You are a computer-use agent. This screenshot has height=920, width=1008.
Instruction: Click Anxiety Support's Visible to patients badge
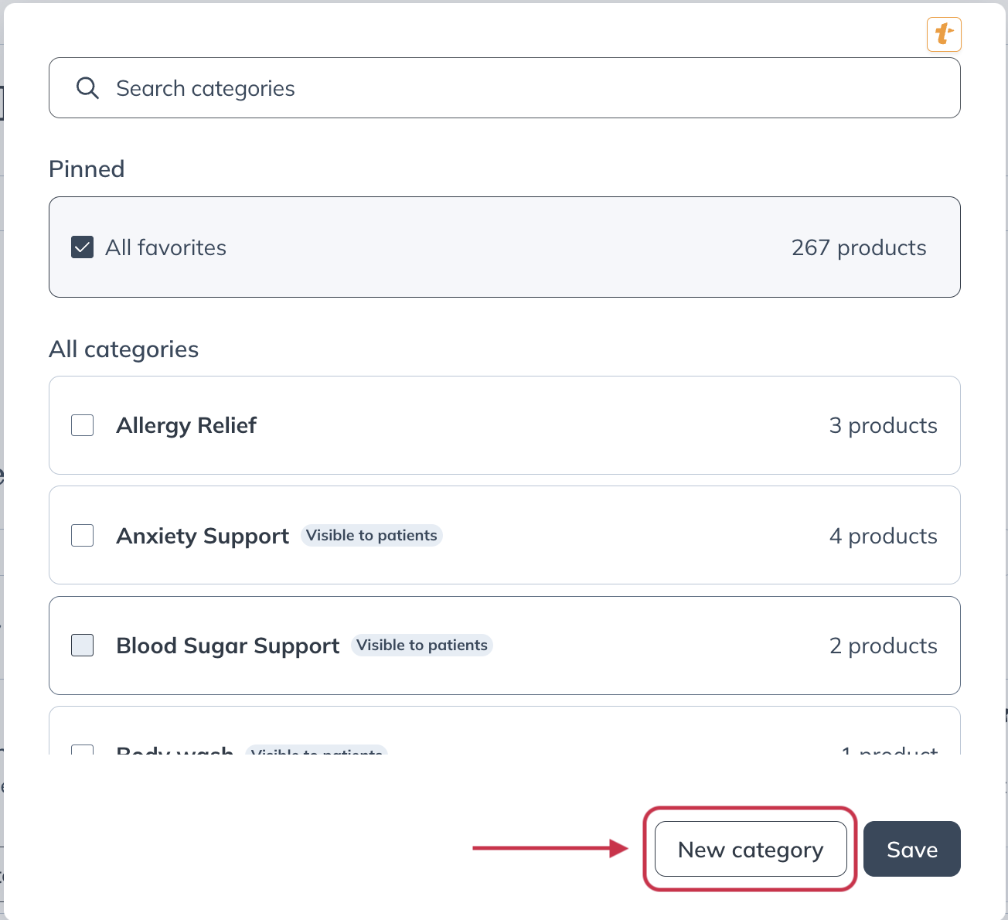[x=371, y=536]
